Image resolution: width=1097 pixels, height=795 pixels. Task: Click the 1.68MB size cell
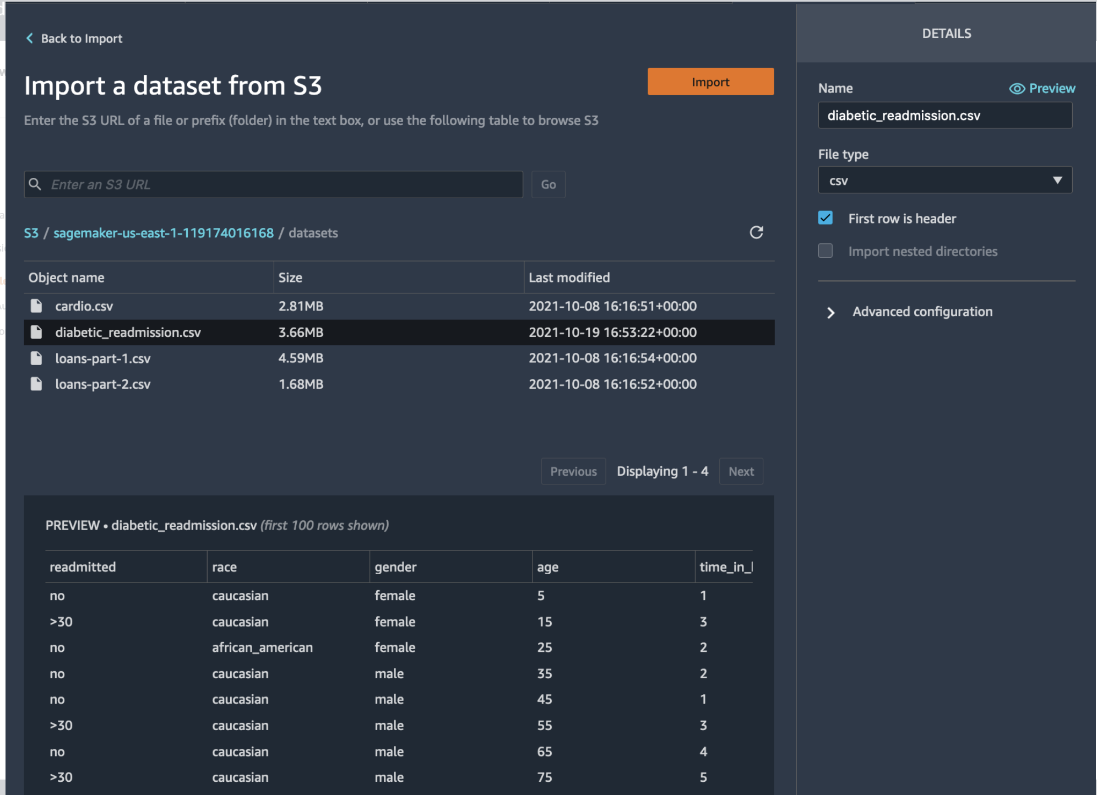click(301, 384)
